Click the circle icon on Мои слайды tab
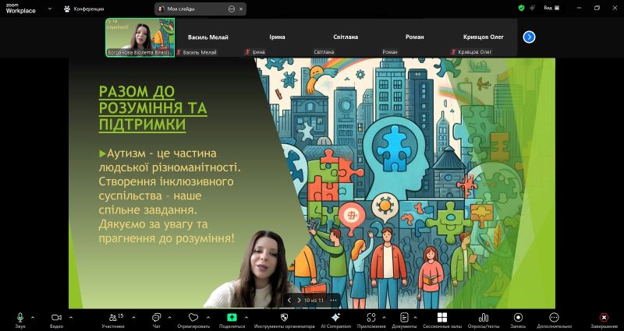This screenshot has height=331, width=624. coord(232,9)
